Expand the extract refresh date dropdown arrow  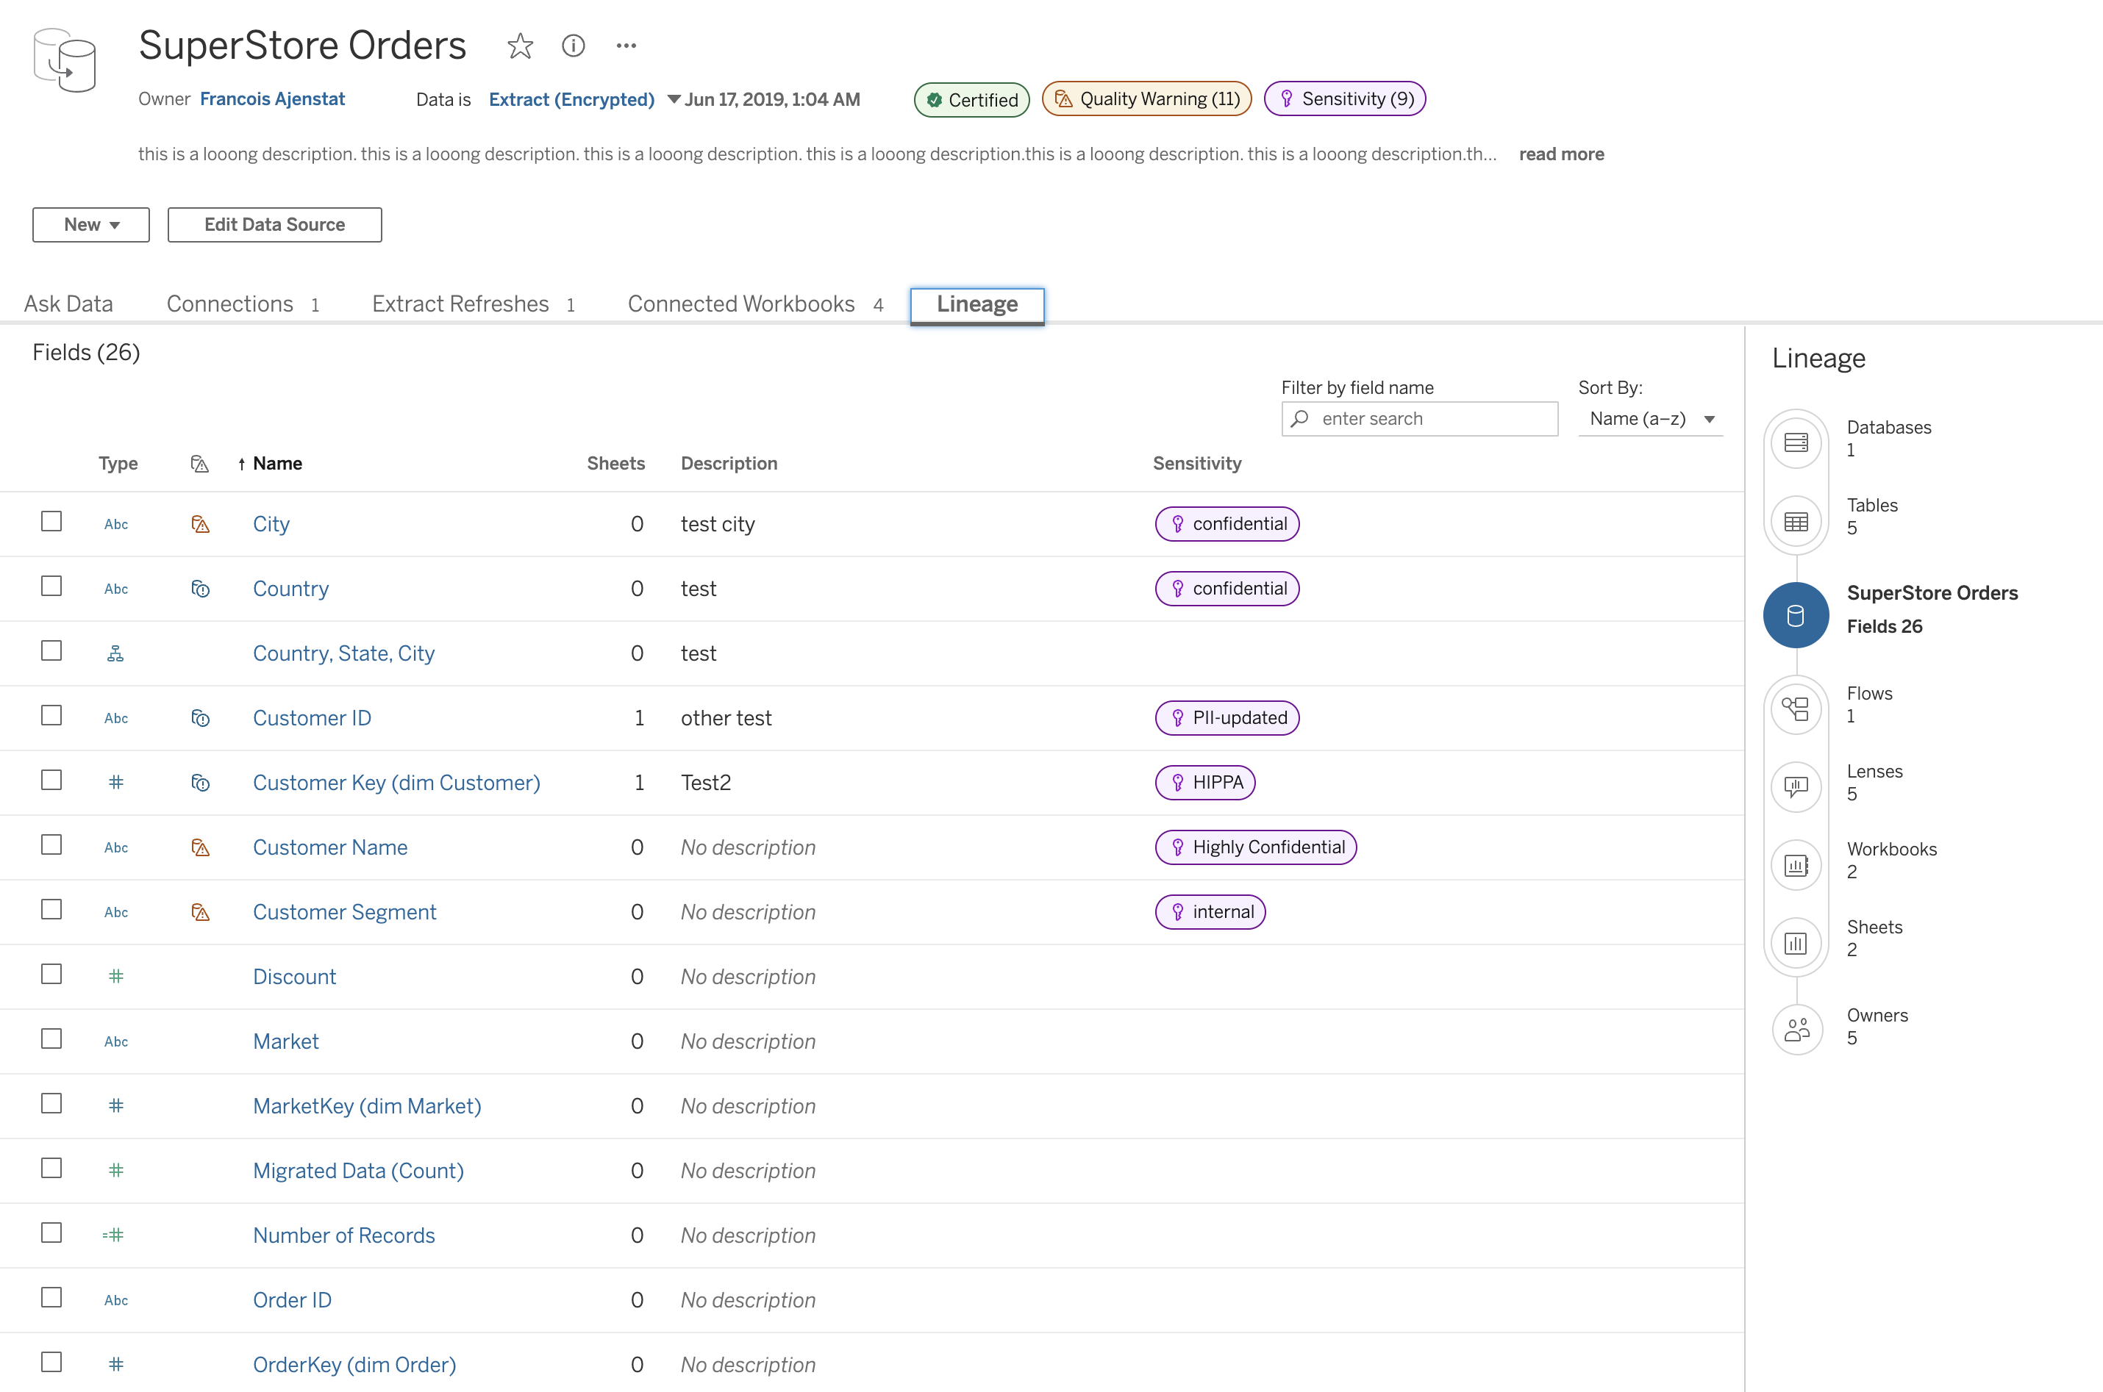(x=674, y=99)
